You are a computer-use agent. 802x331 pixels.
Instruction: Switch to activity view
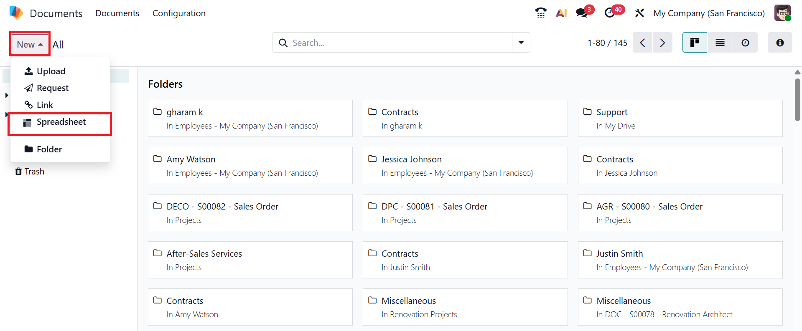click(x=745, y=43)
